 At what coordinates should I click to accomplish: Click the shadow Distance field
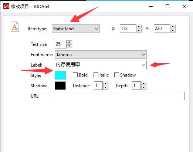tap(98, 85)
